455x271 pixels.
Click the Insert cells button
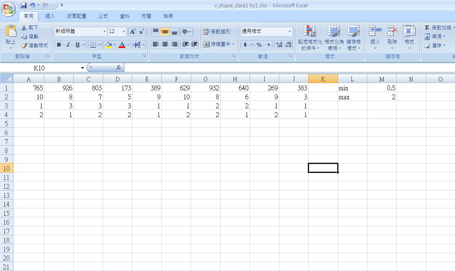[x=375, y=37]
